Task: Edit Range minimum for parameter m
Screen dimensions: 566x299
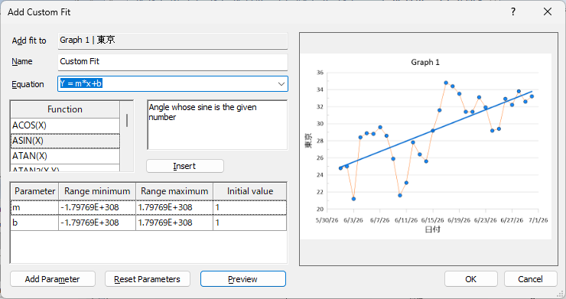Action: (97, 207)
